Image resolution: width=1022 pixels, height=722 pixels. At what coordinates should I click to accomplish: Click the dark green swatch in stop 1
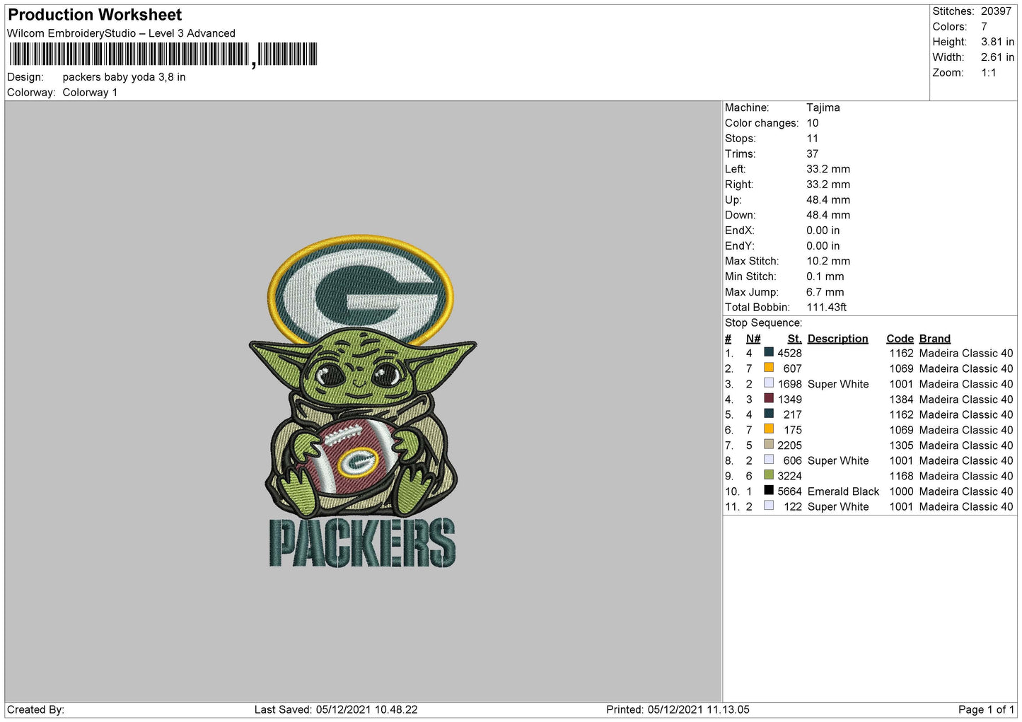tap(768, 352)
